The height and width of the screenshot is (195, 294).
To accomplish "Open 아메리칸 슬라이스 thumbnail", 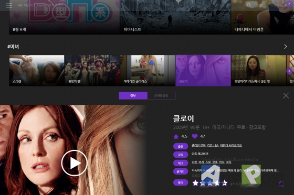I will click(148, 71).
